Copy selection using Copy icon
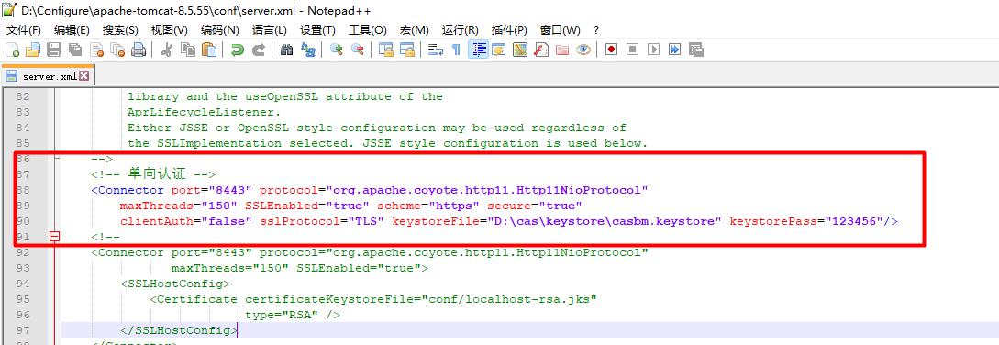The image size is (999, 345). pos(188,50)
